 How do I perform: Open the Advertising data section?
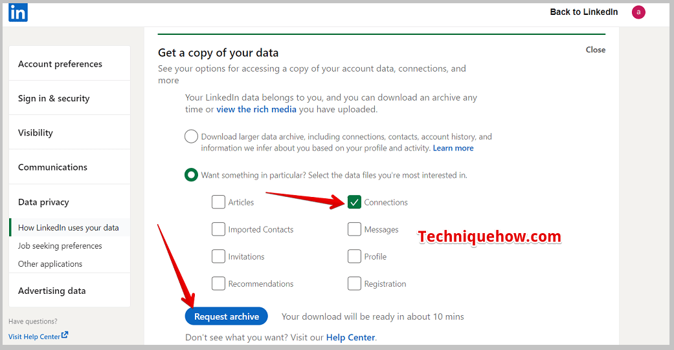70,291
